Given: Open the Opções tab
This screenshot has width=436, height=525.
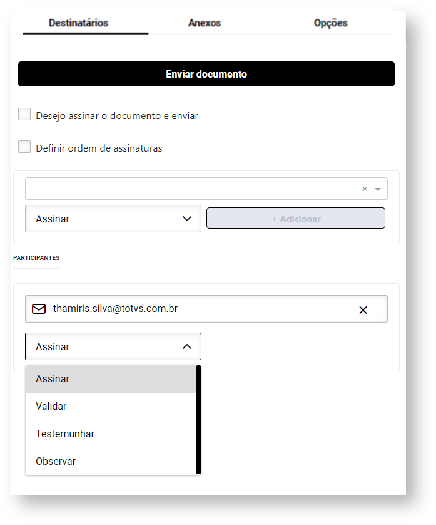Looking at the screenshot, I should click(x=330, y=23).
